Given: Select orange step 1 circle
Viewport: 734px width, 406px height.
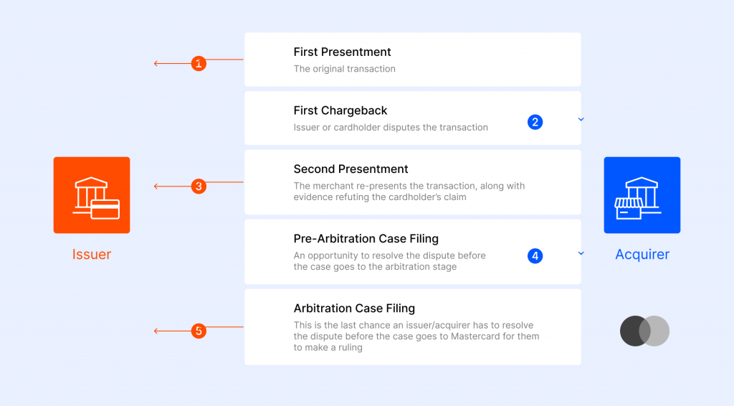Looking at the screenshot, I should tap(199, 64).
